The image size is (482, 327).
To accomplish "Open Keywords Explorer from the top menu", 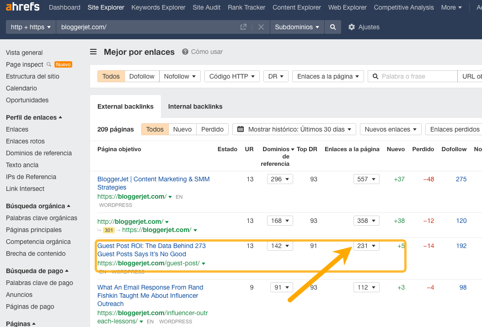I will (x=158, y=7).
